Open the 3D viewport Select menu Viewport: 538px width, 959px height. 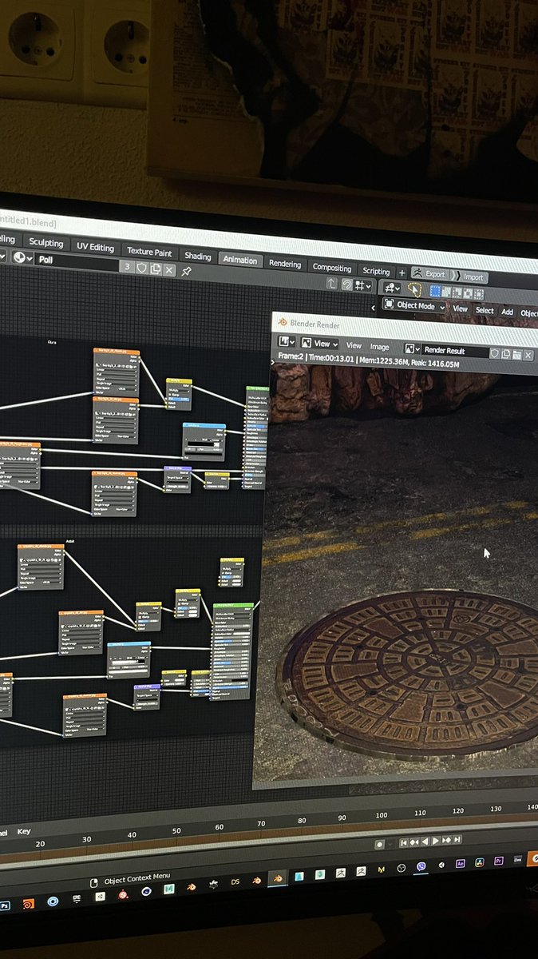point(485,310)
